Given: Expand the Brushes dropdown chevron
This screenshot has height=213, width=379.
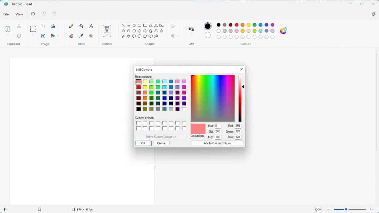Looking at the screenshot, I should [107, 36].
